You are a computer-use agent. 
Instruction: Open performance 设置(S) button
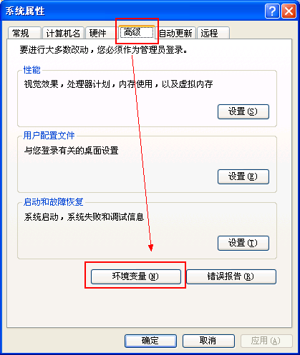(x=243, y=111)
